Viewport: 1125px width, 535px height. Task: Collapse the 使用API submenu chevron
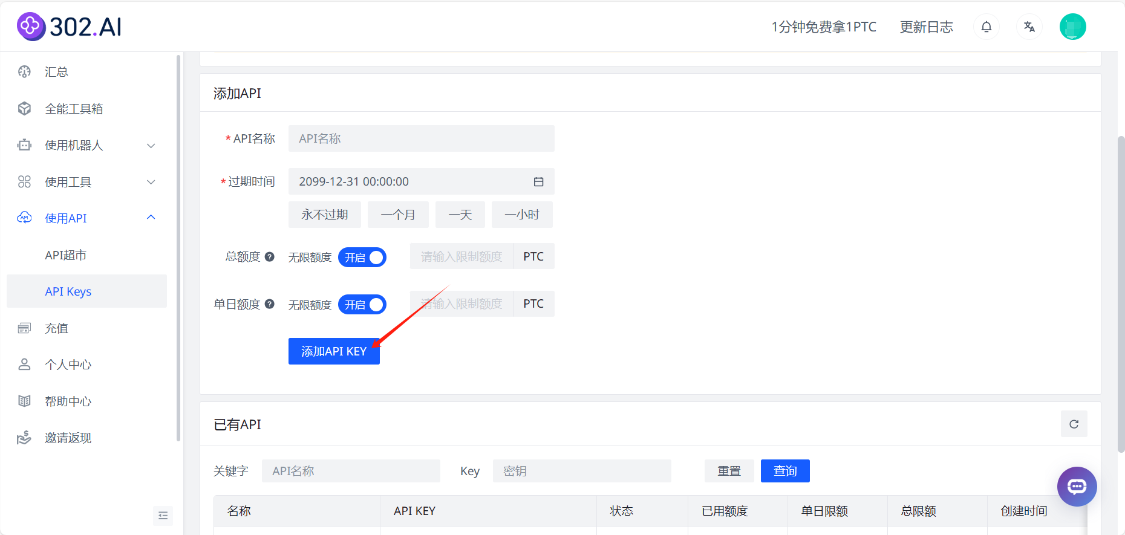(151, 218)
